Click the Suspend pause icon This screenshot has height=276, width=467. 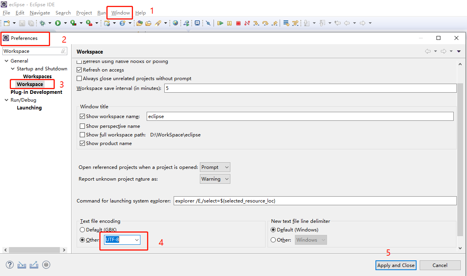click(229, 23)
